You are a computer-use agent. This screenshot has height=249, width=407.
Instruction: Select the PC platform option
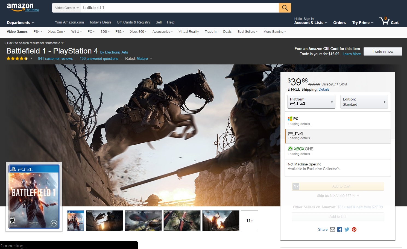[338, 121]
